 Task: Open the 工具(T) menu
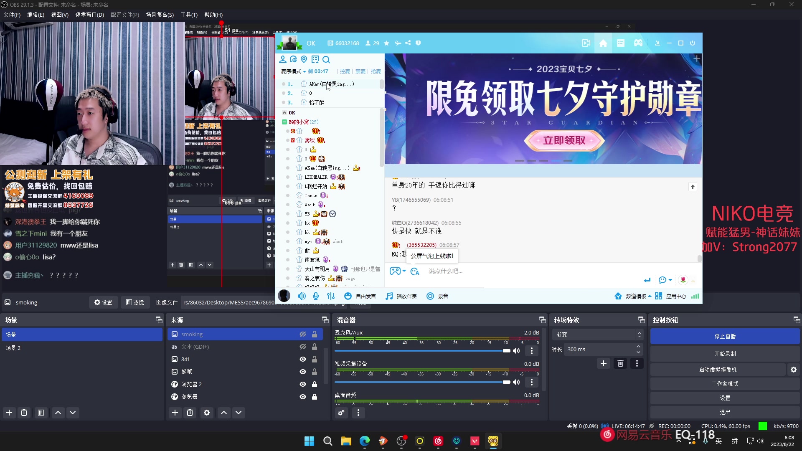click(x=189, y=15)
